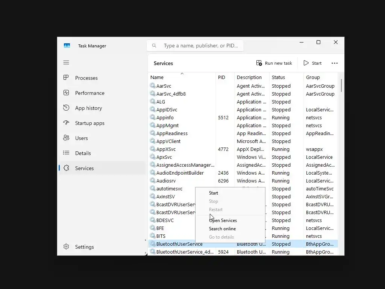Image resolution: width=385 pixels, height=289 pixels.
Task: Click the gear icon beside autotimesvc
Action: click(153, 188)
